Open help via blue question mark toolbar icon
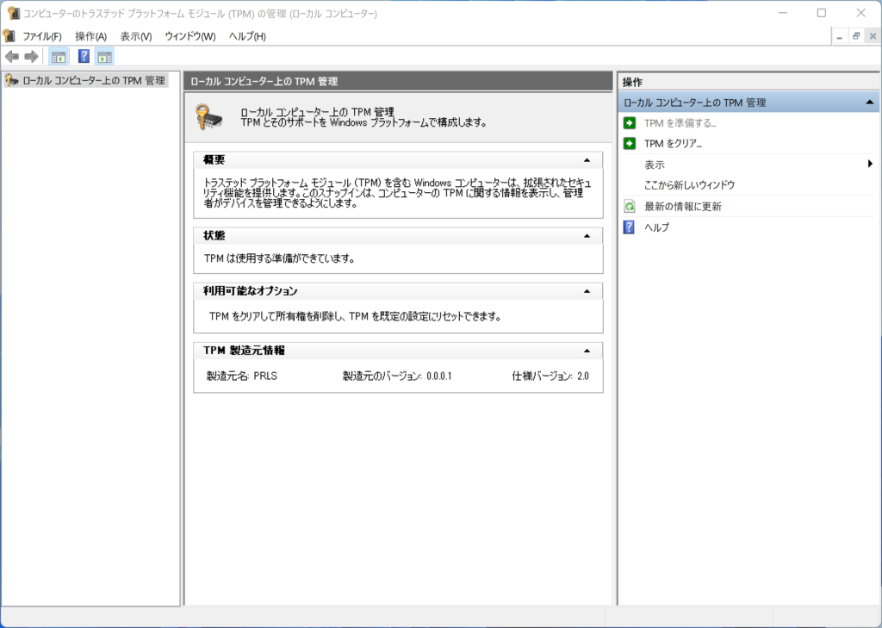Screen dimensions: 882x628 (84, 56)
